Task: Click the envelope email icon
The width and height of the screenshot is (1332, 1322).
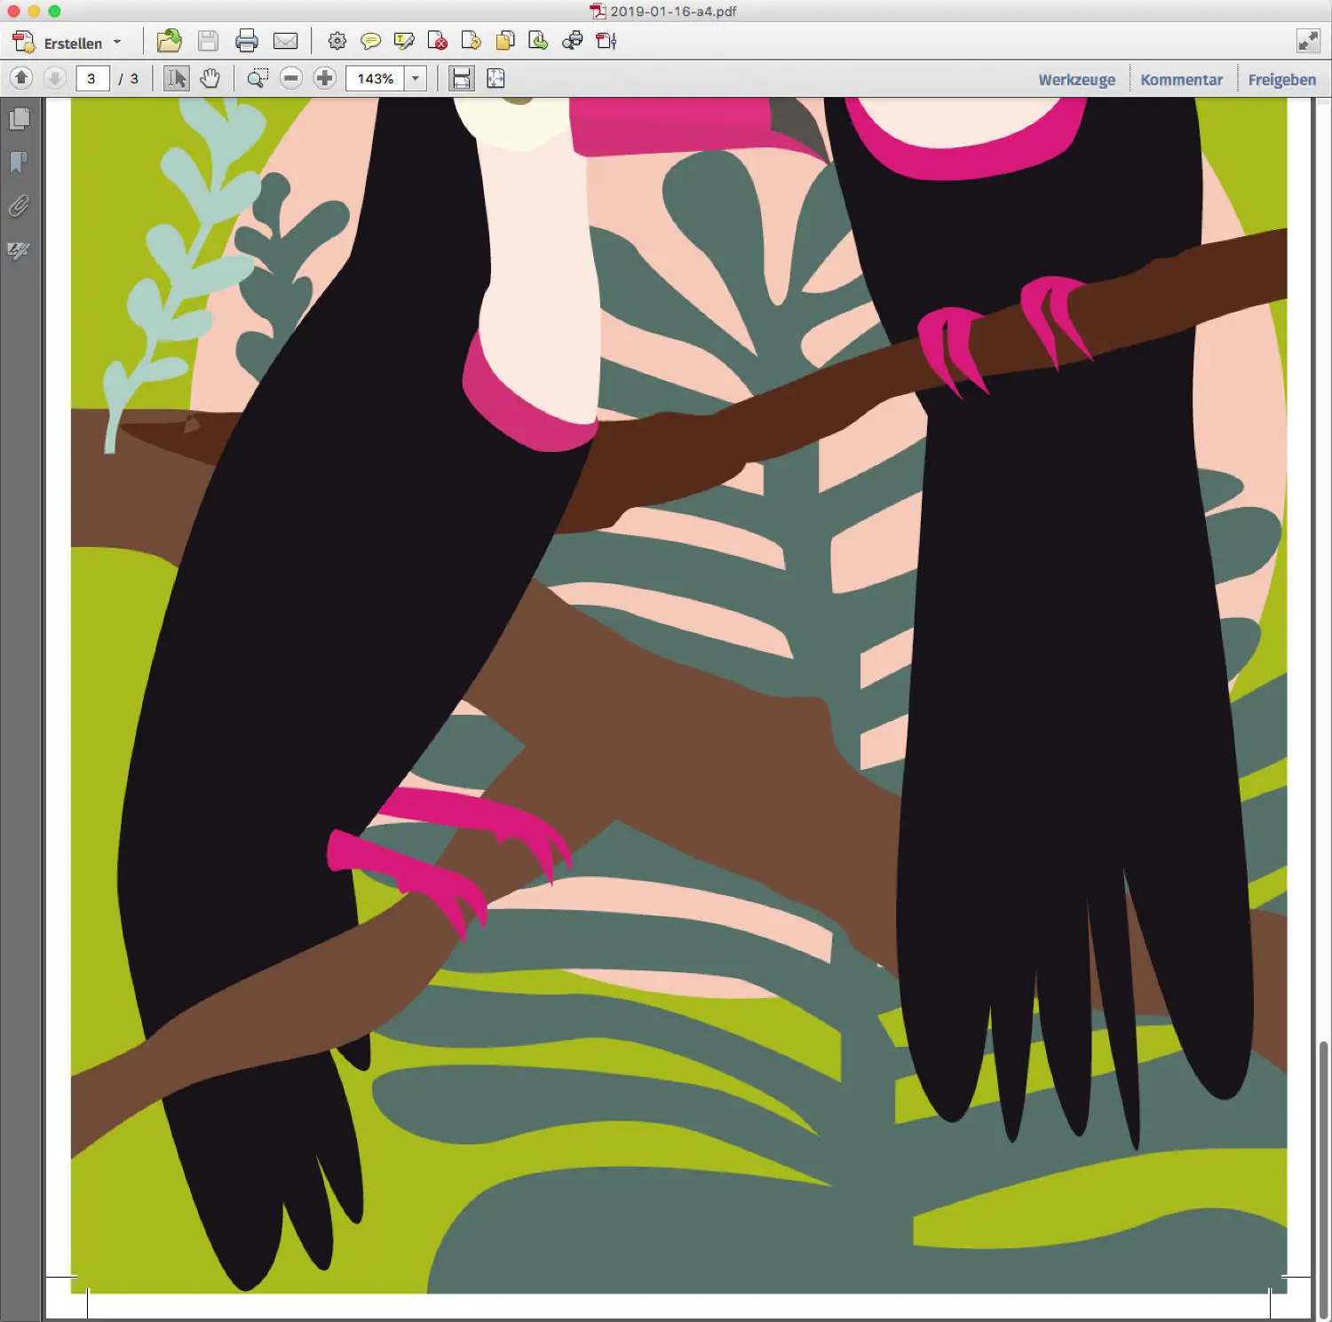Action: pos(285,41)
